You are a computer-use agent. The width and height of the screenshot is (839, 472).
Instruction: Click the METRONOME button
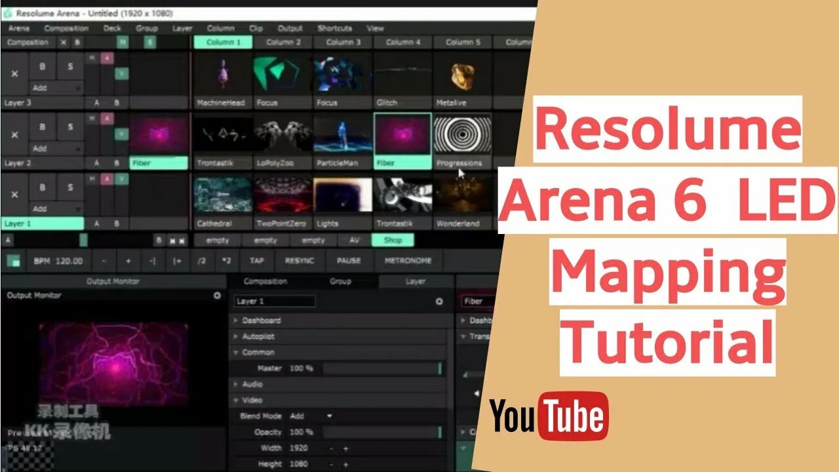(408, 261)
